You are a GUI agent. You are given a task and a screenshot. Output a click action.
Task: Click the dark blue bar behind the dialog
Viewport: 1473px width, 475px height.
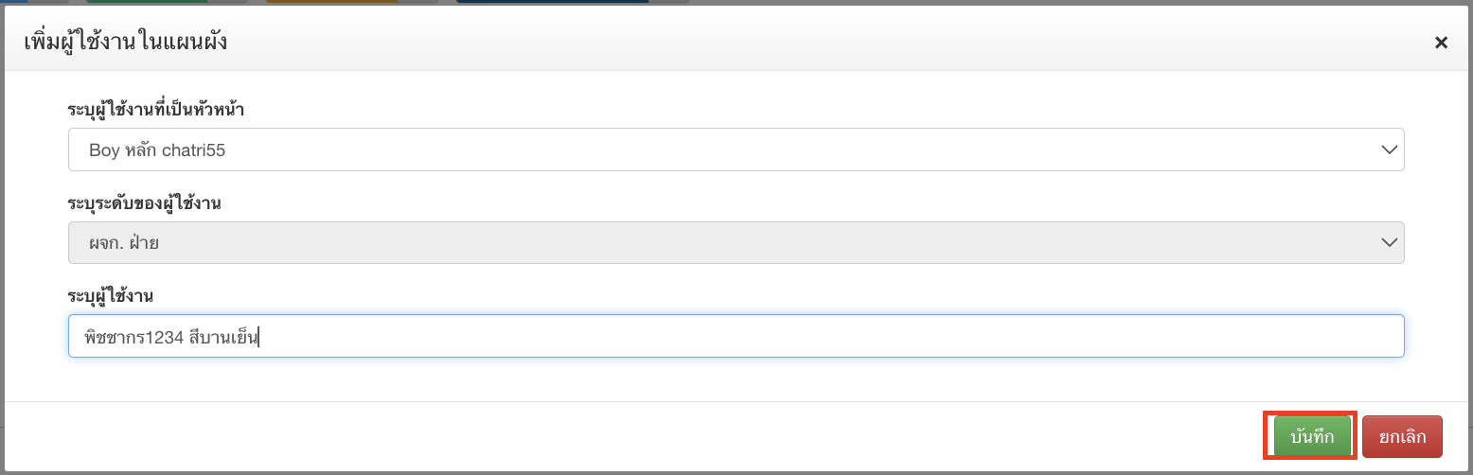tap(552, 2)
